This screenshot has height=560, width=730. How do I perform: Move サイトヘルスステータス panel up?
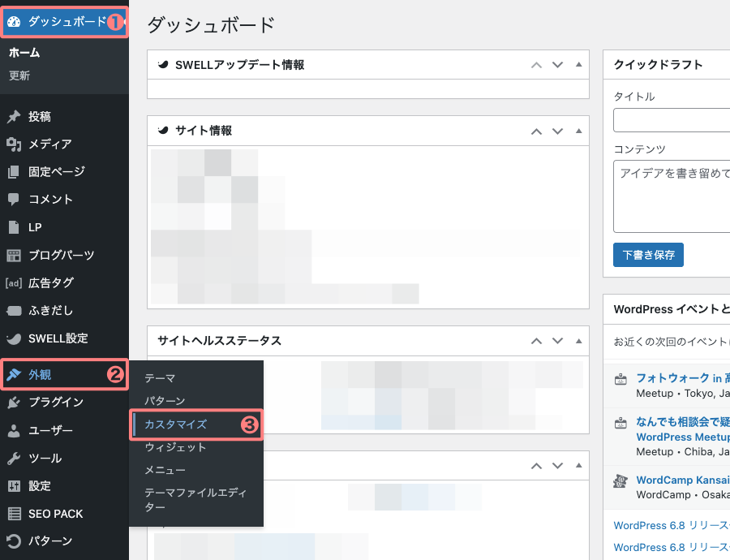pyautogui.click(x=536, y=341)
